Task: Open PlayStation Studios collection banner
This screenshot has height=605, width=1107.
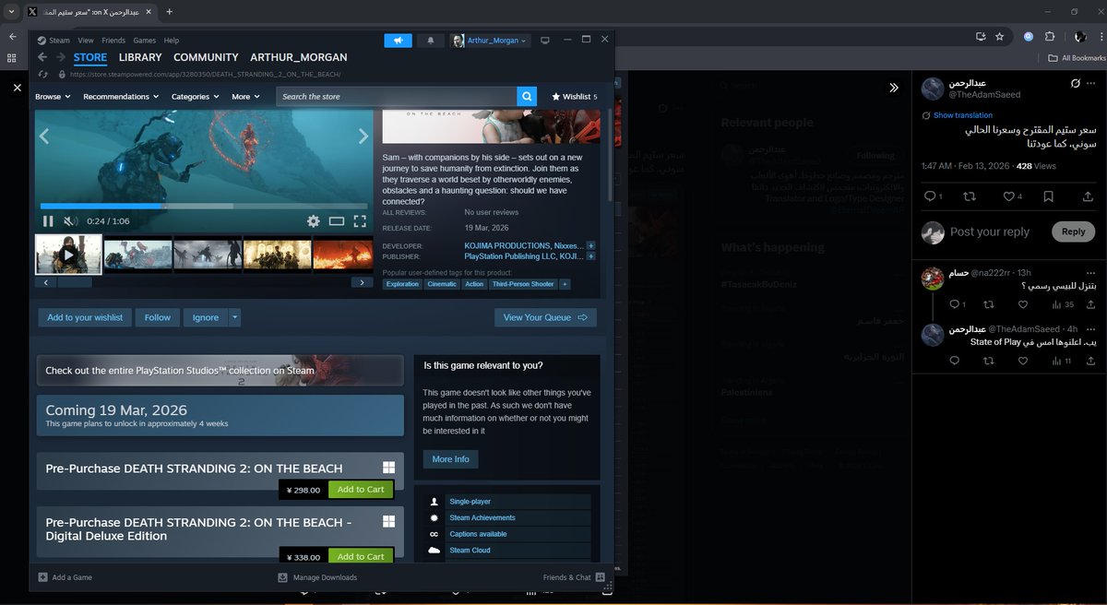Action: [x=220, y=370]
